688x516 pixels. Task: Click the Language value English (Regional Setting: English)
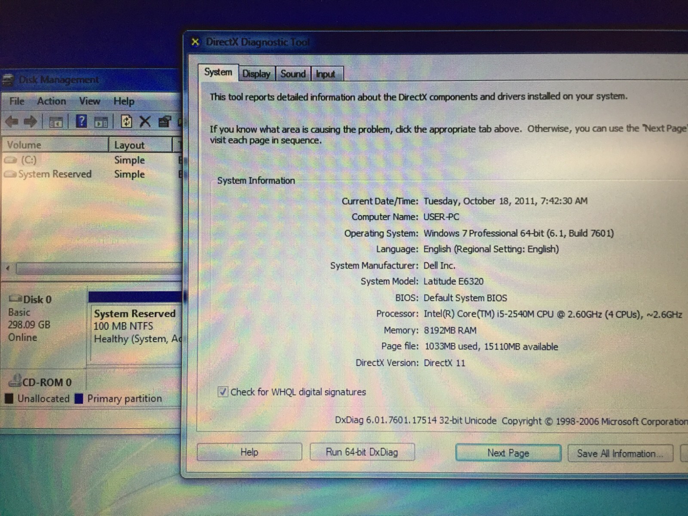click(x=491, y=249)
